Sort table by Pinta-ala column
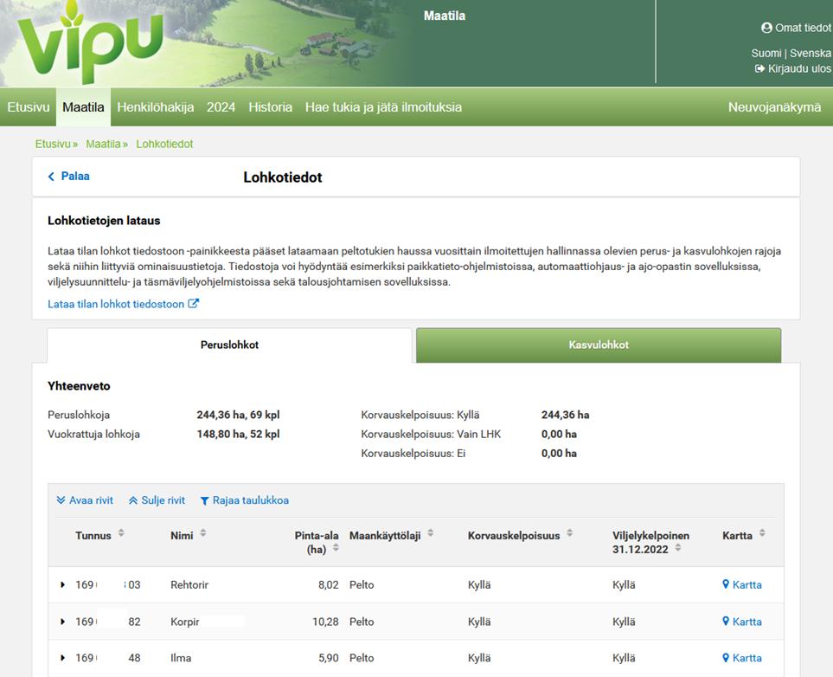This screenshot has width=833, height=677. pyautogui.click(x=336, y=548)
